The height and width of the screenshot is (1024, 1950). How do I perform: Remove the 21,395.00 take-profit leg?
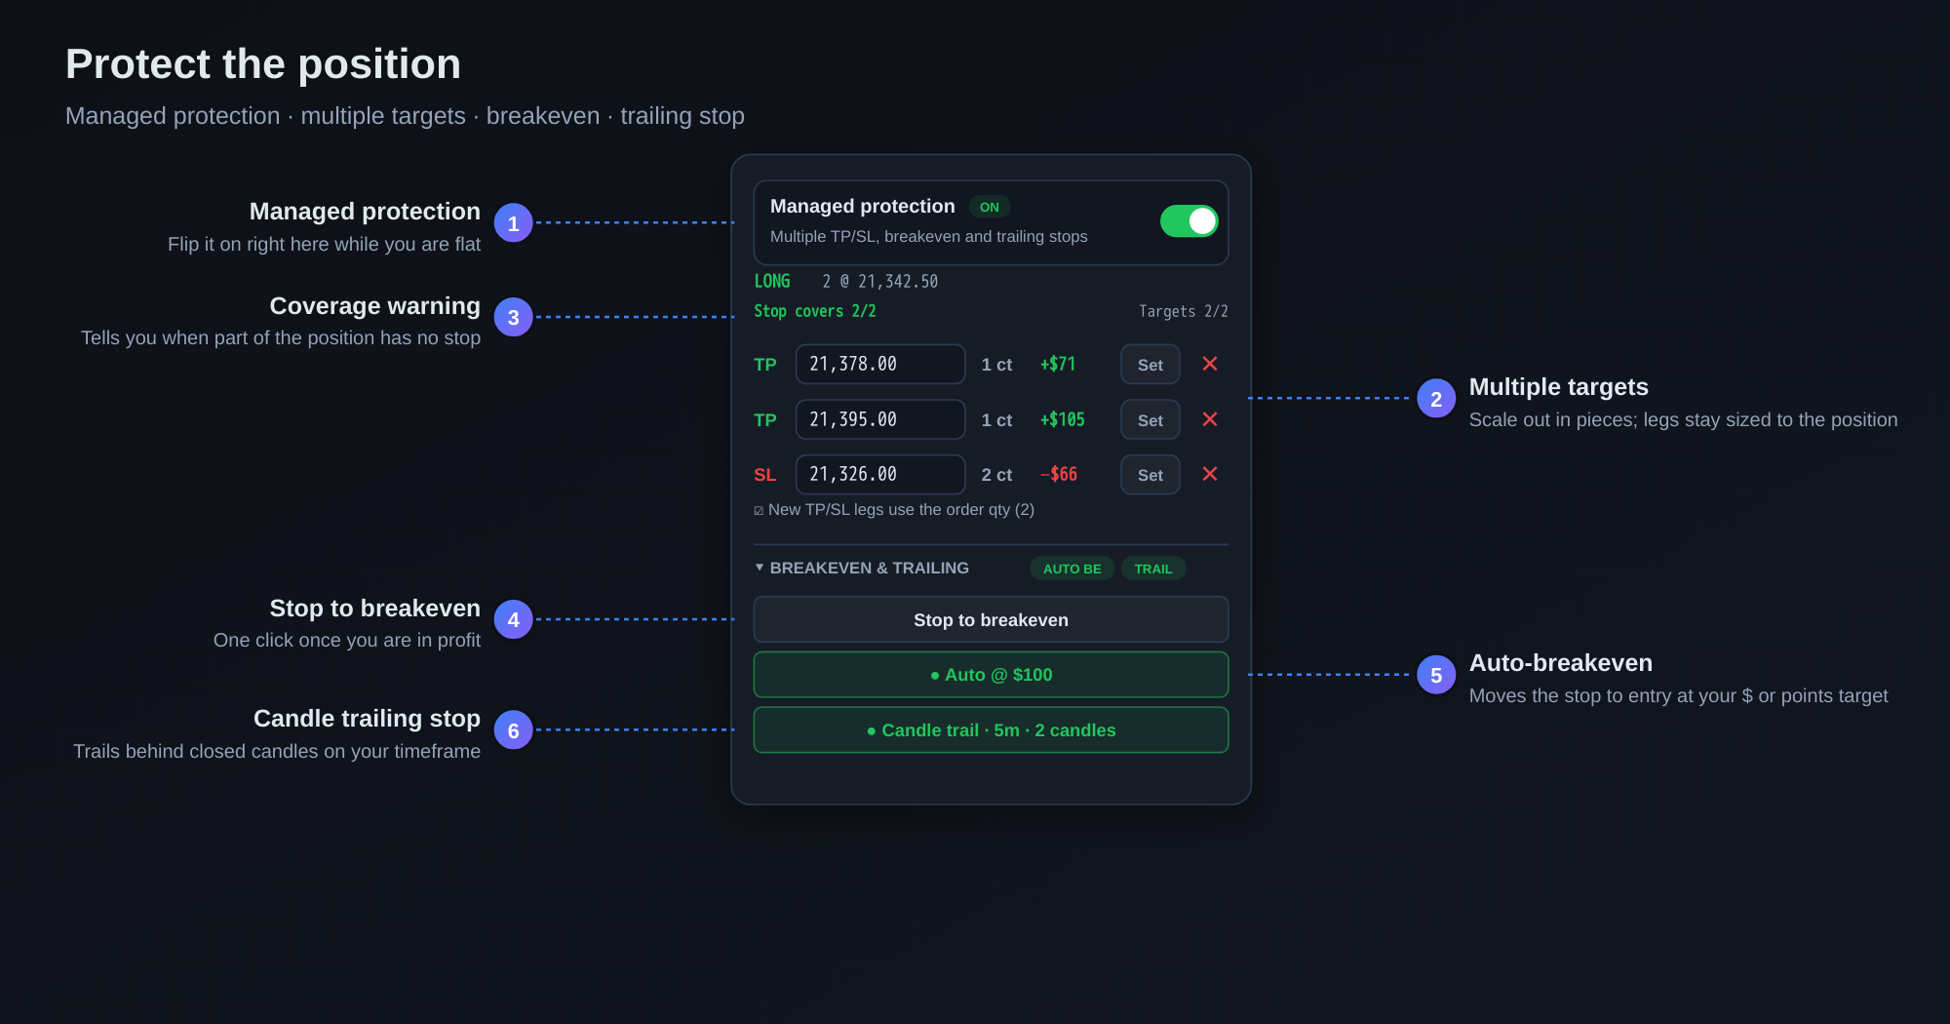point(1210,419)
